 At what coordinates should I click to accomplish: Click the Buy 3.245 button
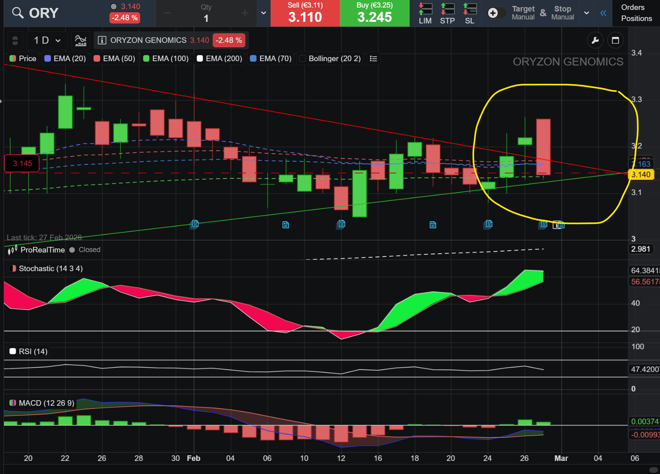[x=375, y=13]
